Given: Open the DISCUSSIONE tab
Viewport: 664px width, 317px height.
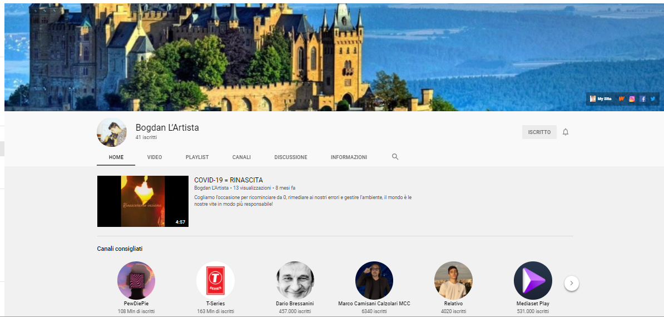Looking at the screenshot, I should 290,157.
